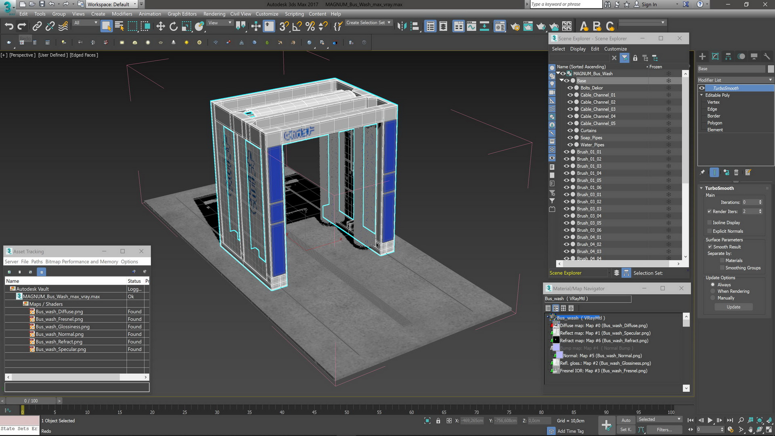Image resolution: width=775 pixels, height=436 pixels.
Task: Open the Graph Editors menu
Action: click(182, 14)
